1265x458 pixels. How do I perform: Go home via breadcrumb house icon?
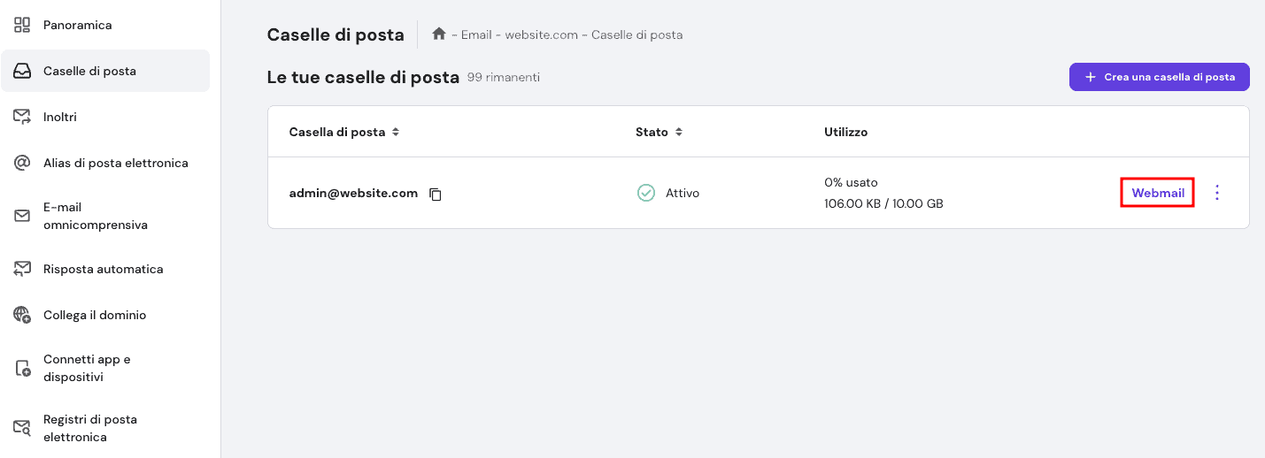click(x=438, y=34)
